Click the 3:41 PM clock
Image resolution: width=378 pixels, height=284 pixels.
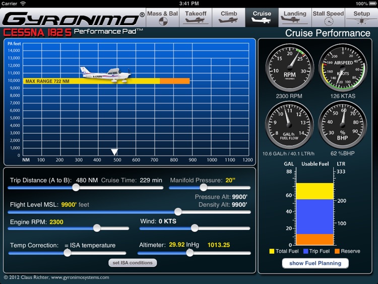[189, 4]
